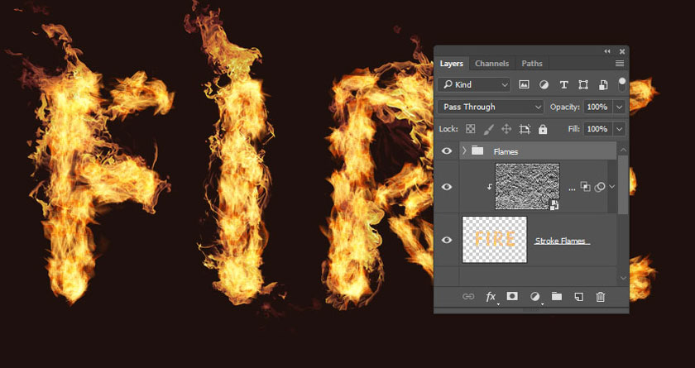Expand the Flames group folder

click(x=464, y=151)
